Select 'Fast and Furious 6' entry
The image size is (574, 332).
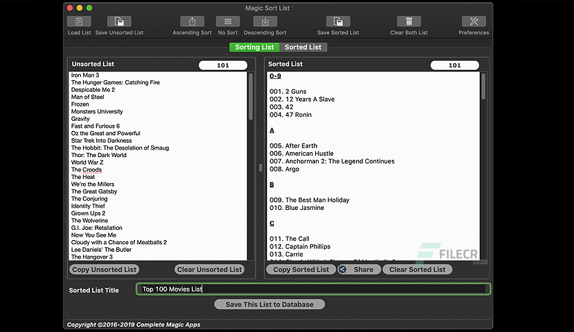95,126
